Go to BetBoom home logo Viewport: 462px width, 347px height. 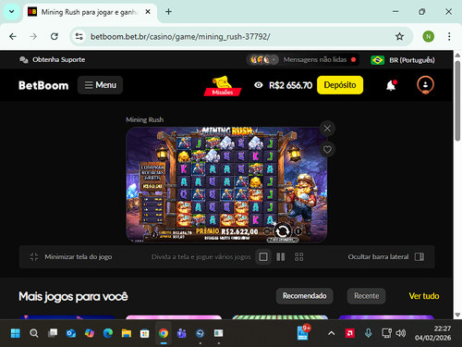43,85
